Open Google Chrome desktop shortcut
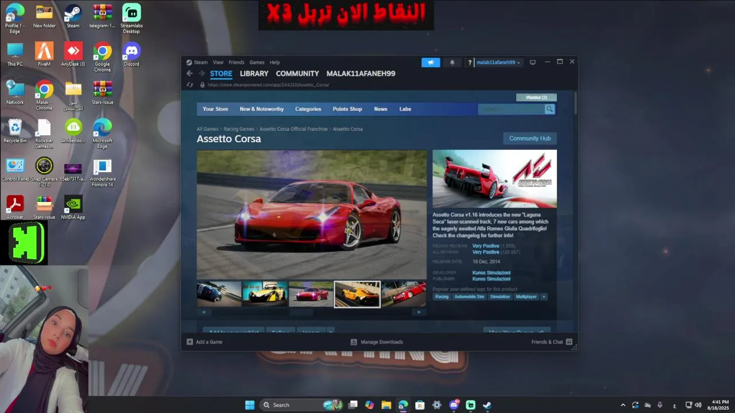Image resolution: width=735 pixels, height=413 pixels. point(102,57)
